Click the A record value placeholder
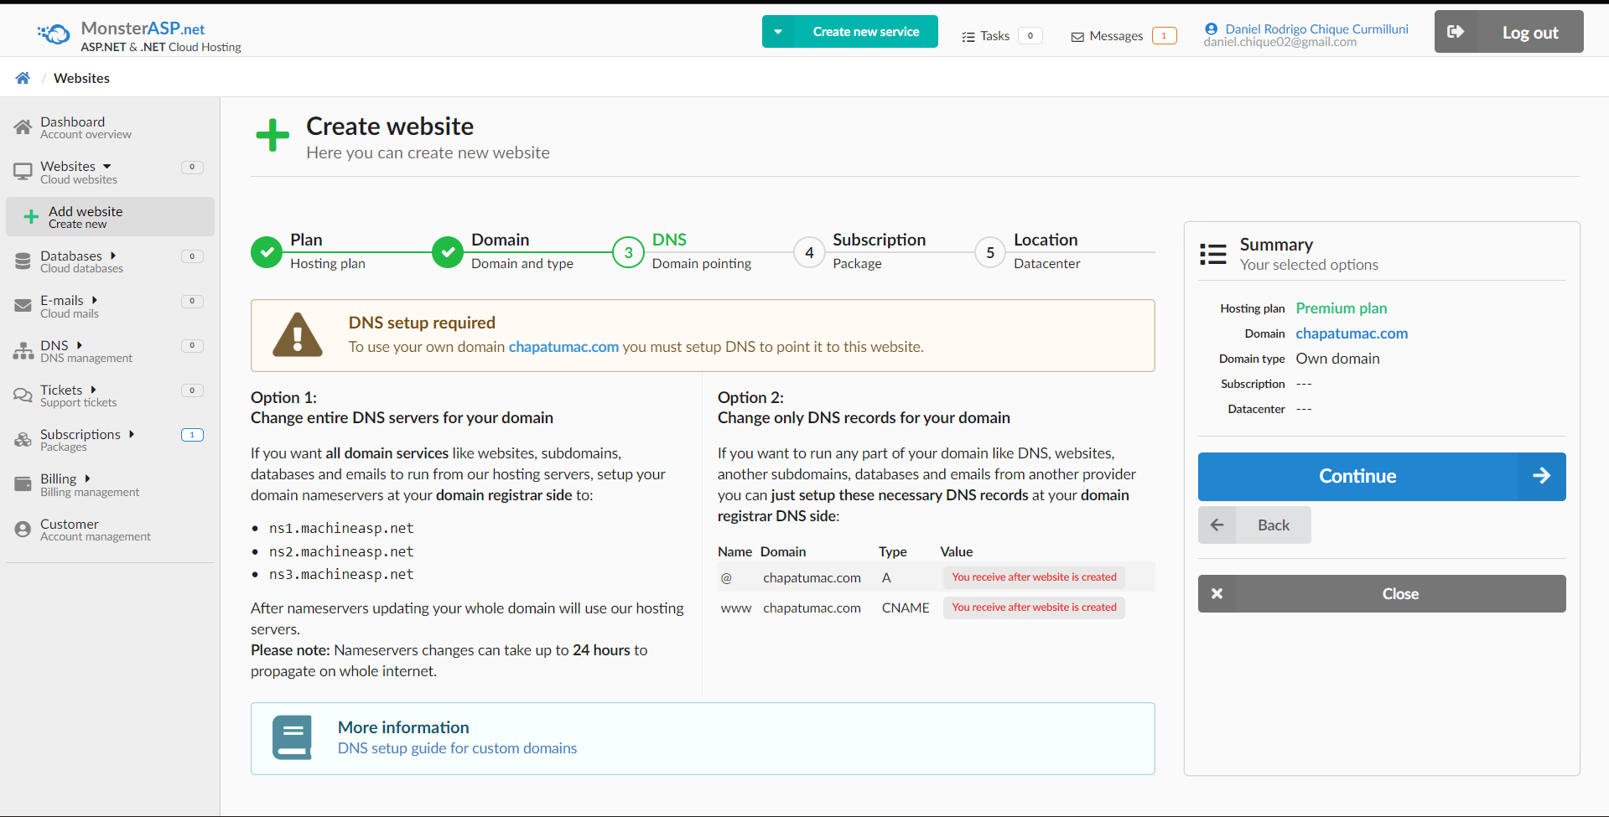The width and height of the screenshot is (1609, 817). click(1034, 577)
